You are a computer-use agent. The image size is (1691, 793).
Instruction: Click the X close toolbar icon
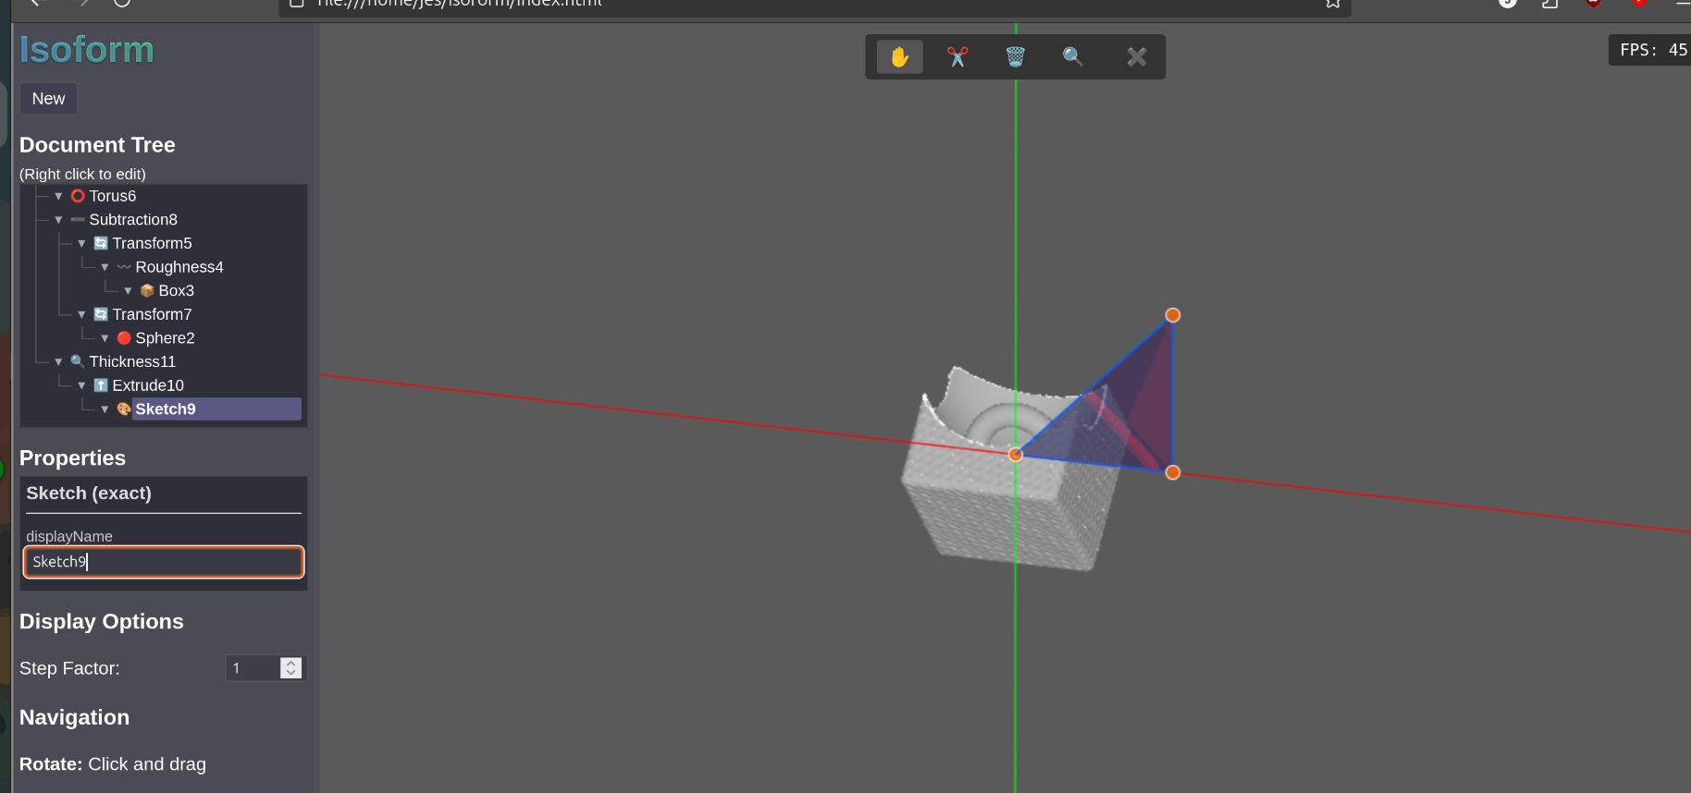1137,57
